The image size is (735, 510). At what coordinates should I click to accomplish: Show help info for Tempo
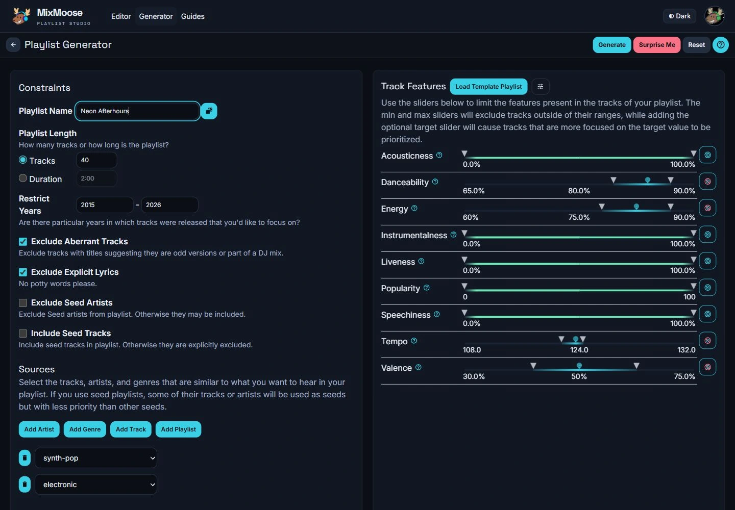coord(414,341)
